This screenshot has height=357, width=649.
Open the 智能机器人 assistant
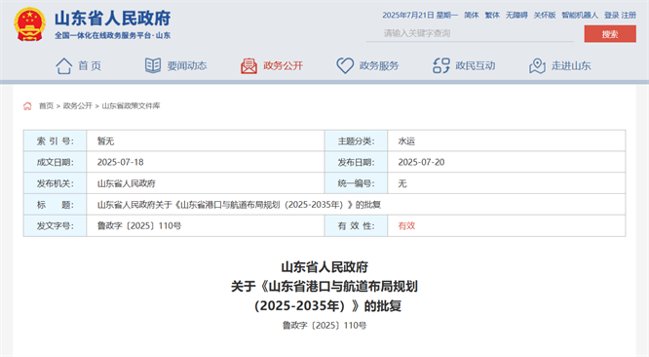click(x=580, y=16)
